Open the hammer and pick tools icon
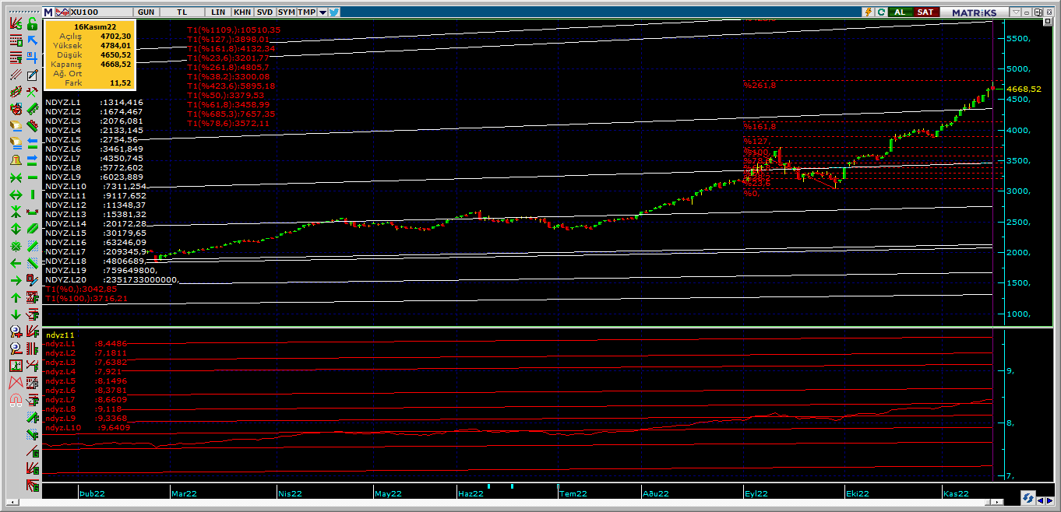Image resolution: width=1061 pixels, height=512 pixels. [x=32, y=92]
